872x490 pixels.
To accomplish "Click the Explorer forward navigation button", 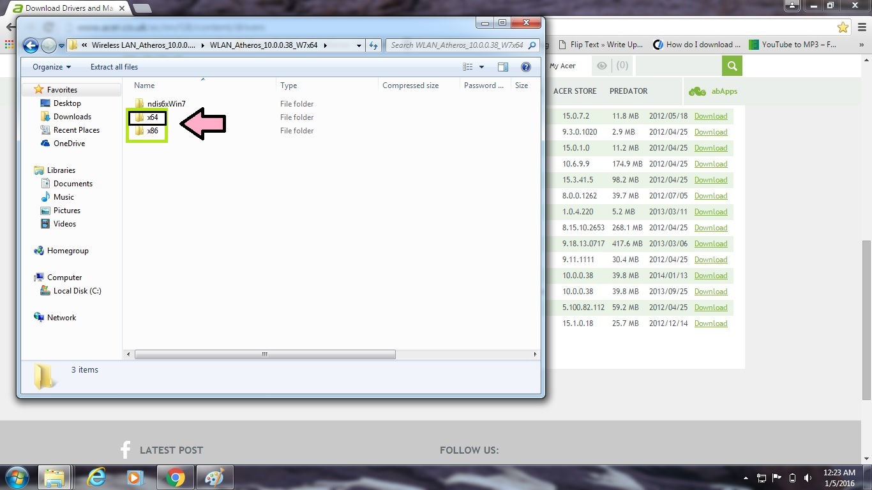I will [x=49, y=45].
